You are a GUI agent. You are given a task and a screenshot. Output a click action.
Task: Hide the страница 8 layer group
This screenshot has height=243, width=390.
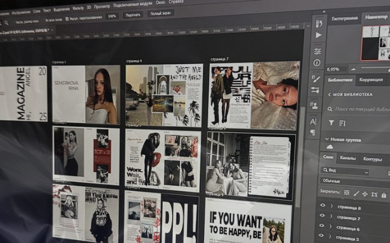323,206
